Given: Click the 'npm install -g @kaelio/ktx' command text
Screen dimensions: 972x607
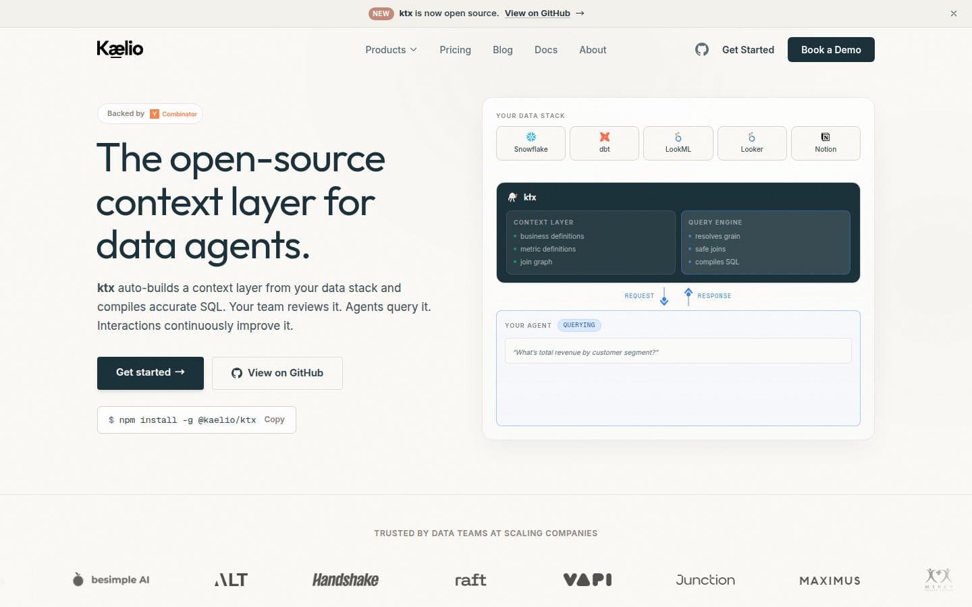Looking at the screenshot, I should [188, 420].
